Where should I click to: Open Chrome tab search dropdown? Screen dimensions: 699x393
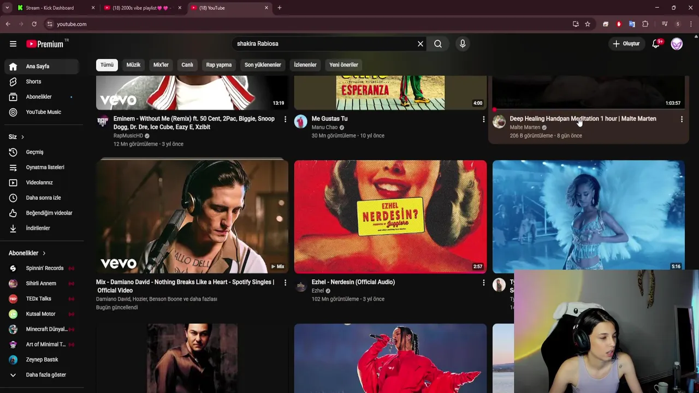pyautogui.click(x=7, y=8)
